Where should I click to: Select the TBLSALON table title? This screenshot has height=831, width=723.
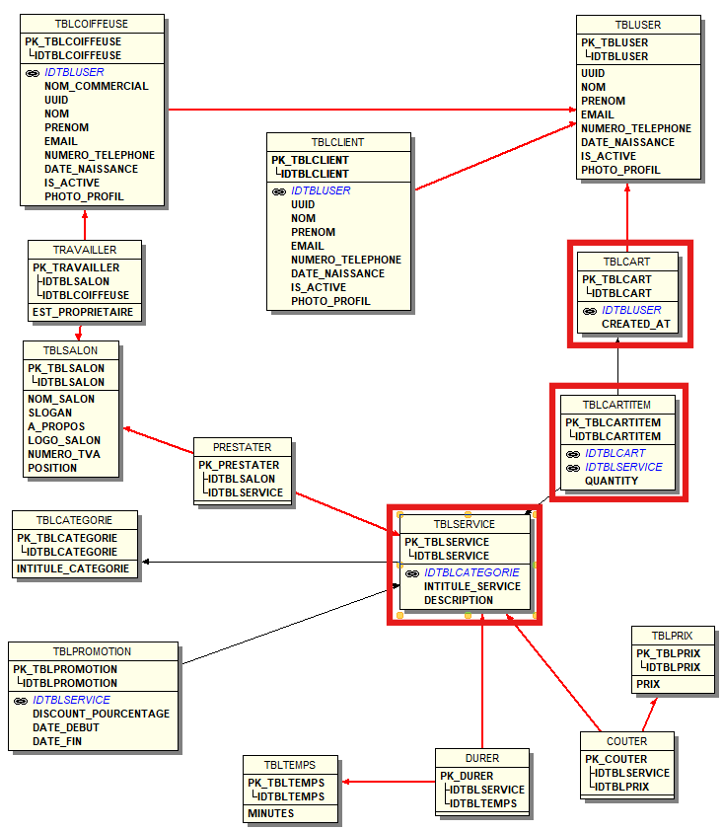click(72, 351)
